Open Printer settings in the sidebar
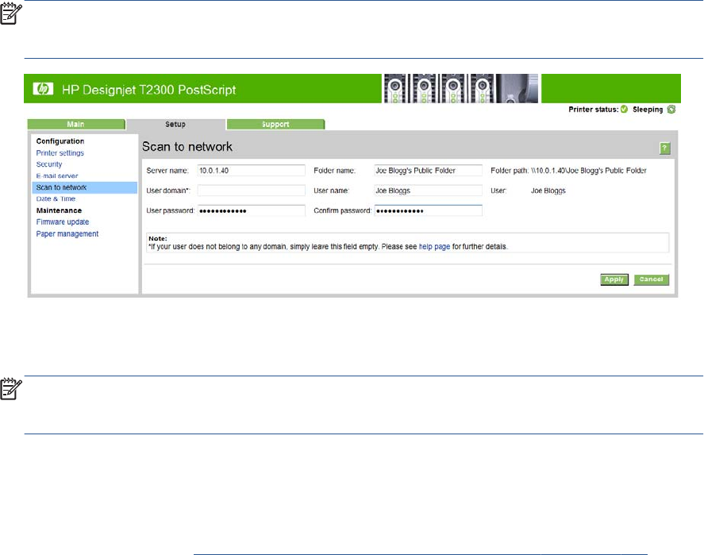Screen dimensions: 704x555 pyautogui.click(x=60, y=153)
